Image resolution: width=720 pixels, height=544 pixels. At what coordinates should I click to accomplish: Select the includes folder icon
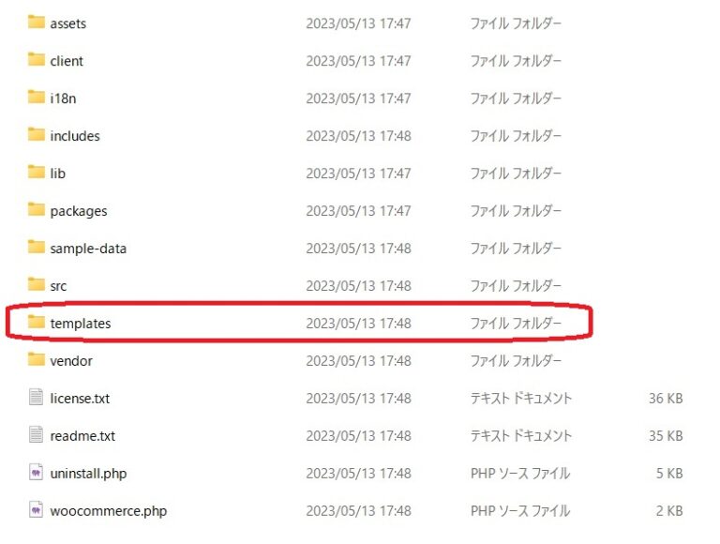(37, 135)
